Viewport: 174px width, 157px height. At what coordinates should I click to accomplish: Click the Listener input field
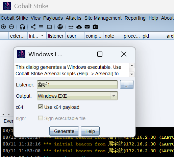[x=77, y=85]
